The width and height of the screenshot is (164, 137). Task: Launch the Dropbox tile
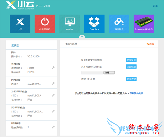pos(94,24)
